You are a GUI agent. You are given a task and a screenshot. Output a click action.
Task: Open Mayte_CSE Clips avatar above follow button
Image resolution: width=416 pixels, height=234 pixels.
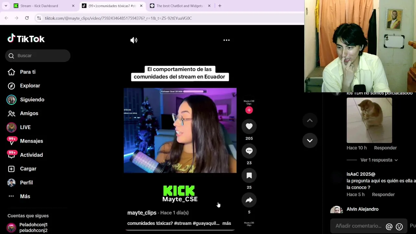pos(249,102)
